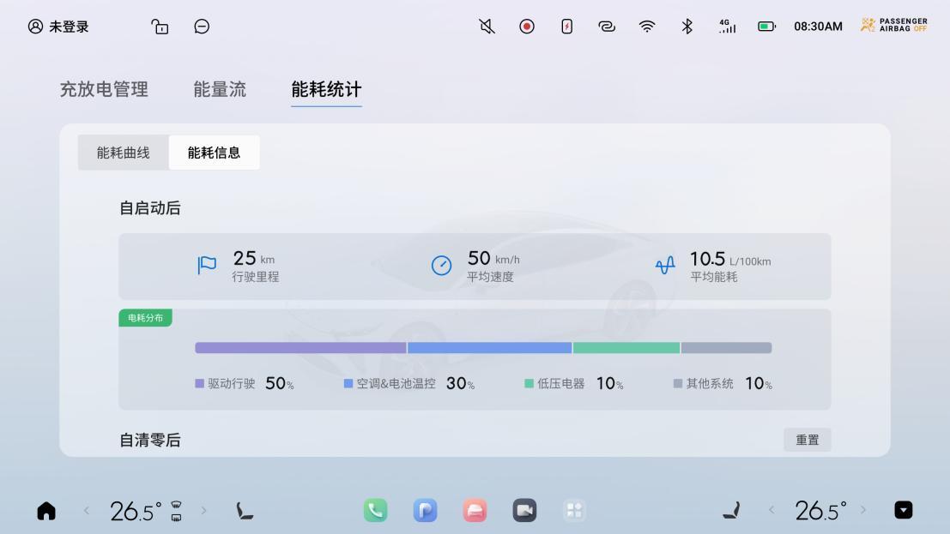The height and width of the screenshot is (534, 950).
Task: Open driver seat settings icon
Action: [245, 511]
